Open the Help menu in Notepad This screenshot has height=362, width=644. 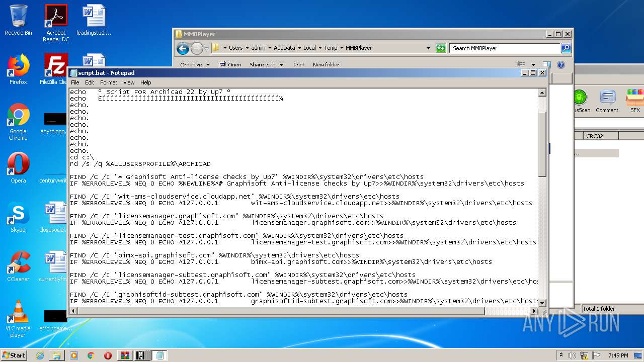(x=145, y=82)
